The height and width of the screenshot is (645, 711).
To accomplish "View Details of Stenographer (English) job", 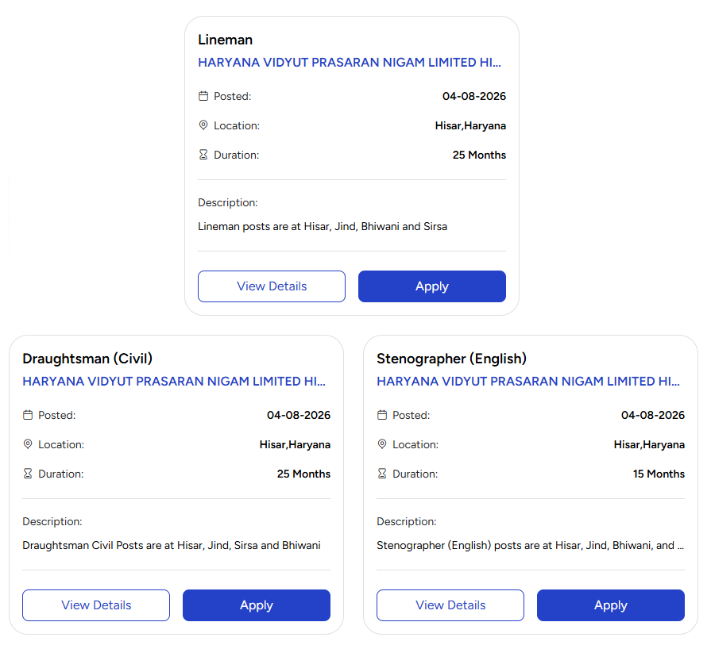I will (x=450, y=605).
